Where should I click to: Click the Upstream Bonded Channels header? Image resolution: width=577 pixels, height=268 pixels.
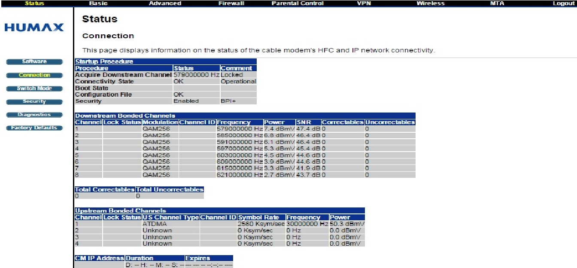pos(220,210)
